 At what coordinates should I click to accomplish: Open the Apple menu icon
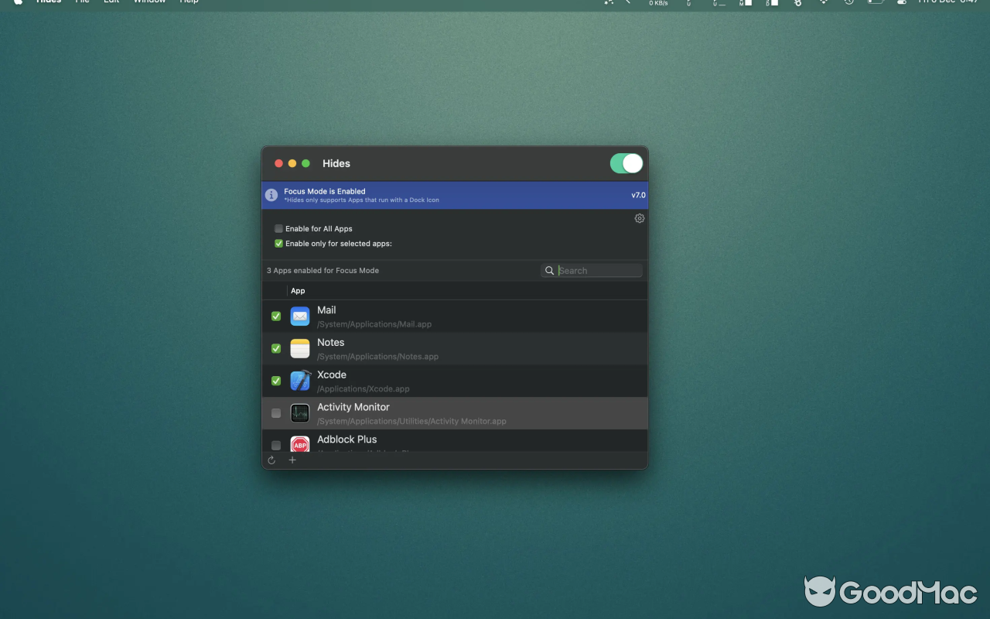[x=17, y=2]
